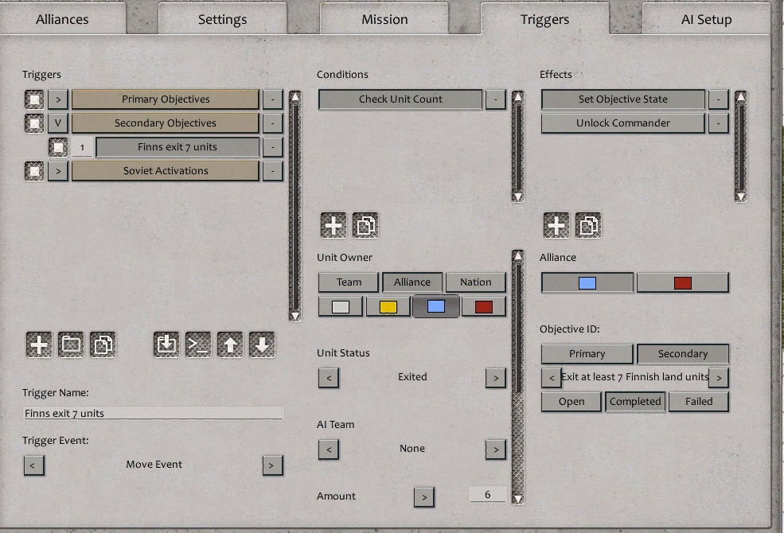784x533 pixels.
Task: Open the AI Setup tab
Action: point(705,18)
